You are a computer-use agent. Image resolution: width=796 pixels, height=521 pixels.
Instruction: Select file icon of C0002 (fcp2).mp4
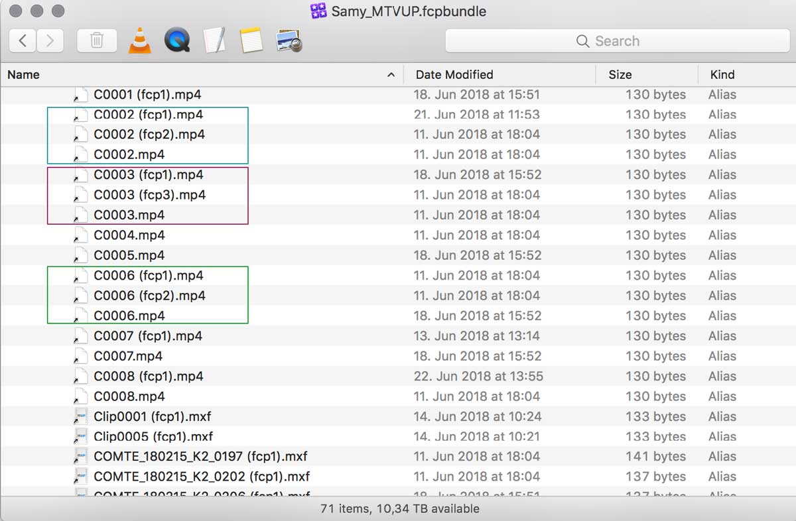[80, 135]
